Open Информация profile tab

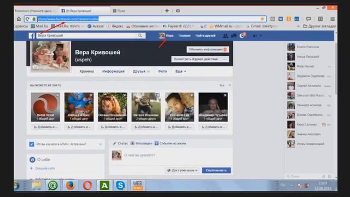[113, 71]
